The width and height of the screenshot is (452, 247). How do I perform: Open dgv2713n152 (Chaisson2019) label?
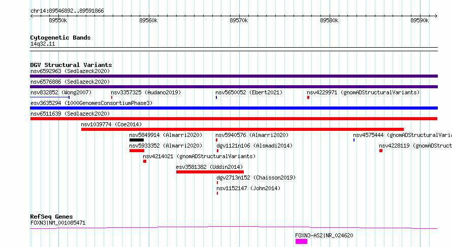pos(256,178)
